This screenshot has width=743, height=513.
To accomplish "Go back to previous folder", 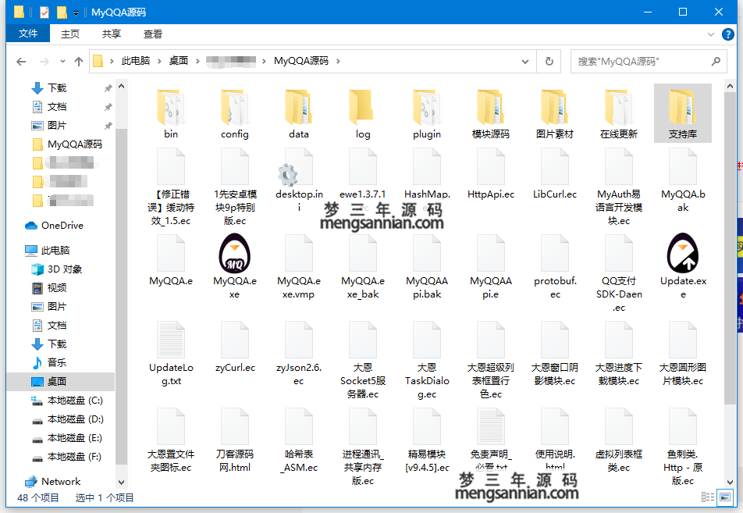I will [x=21, y=61].
